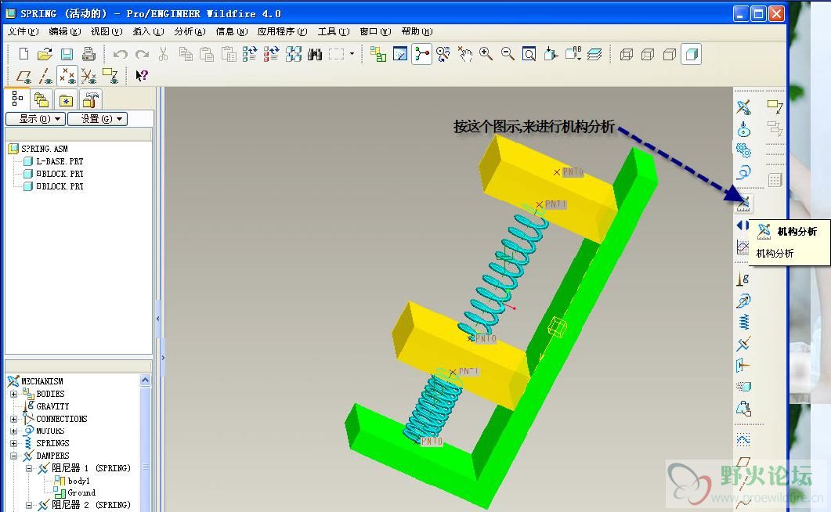The height and width of the screenshot is (512, 831).
Task: Open the 设置 dropdown in model tree
Action: click(x=98, y=119)
